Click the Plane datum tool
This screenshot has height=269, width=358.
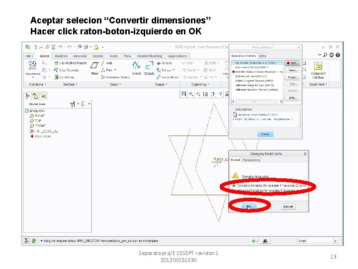[94, 68]
